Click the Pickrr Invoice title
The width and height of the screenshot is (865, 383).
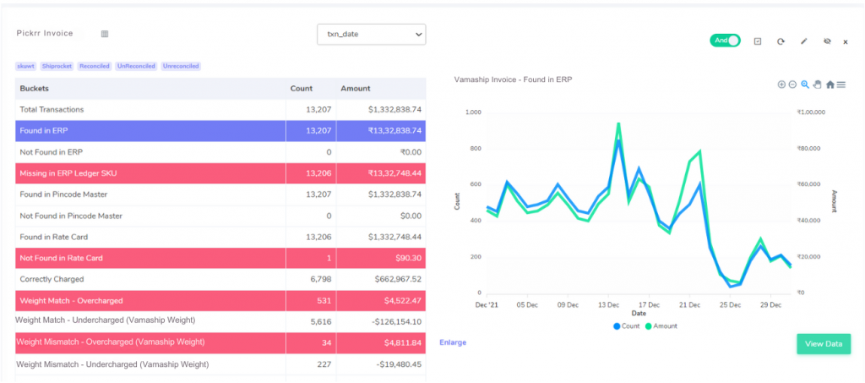tap(45, 33)
